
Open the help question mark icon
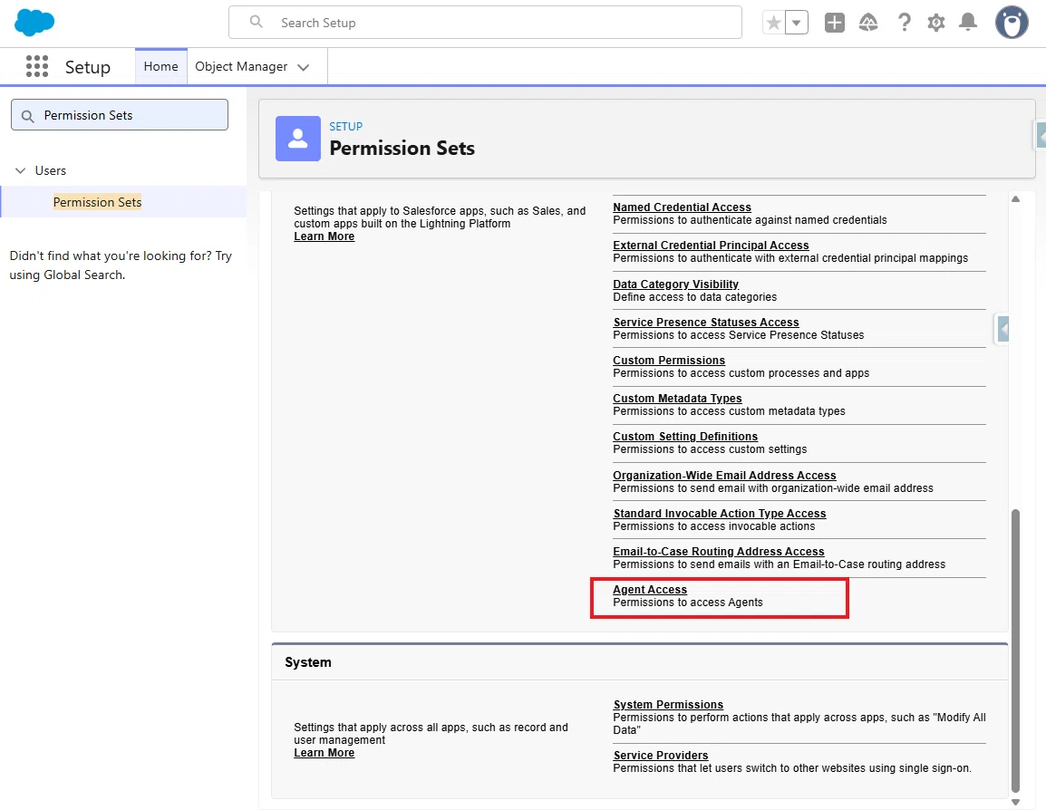904,23
